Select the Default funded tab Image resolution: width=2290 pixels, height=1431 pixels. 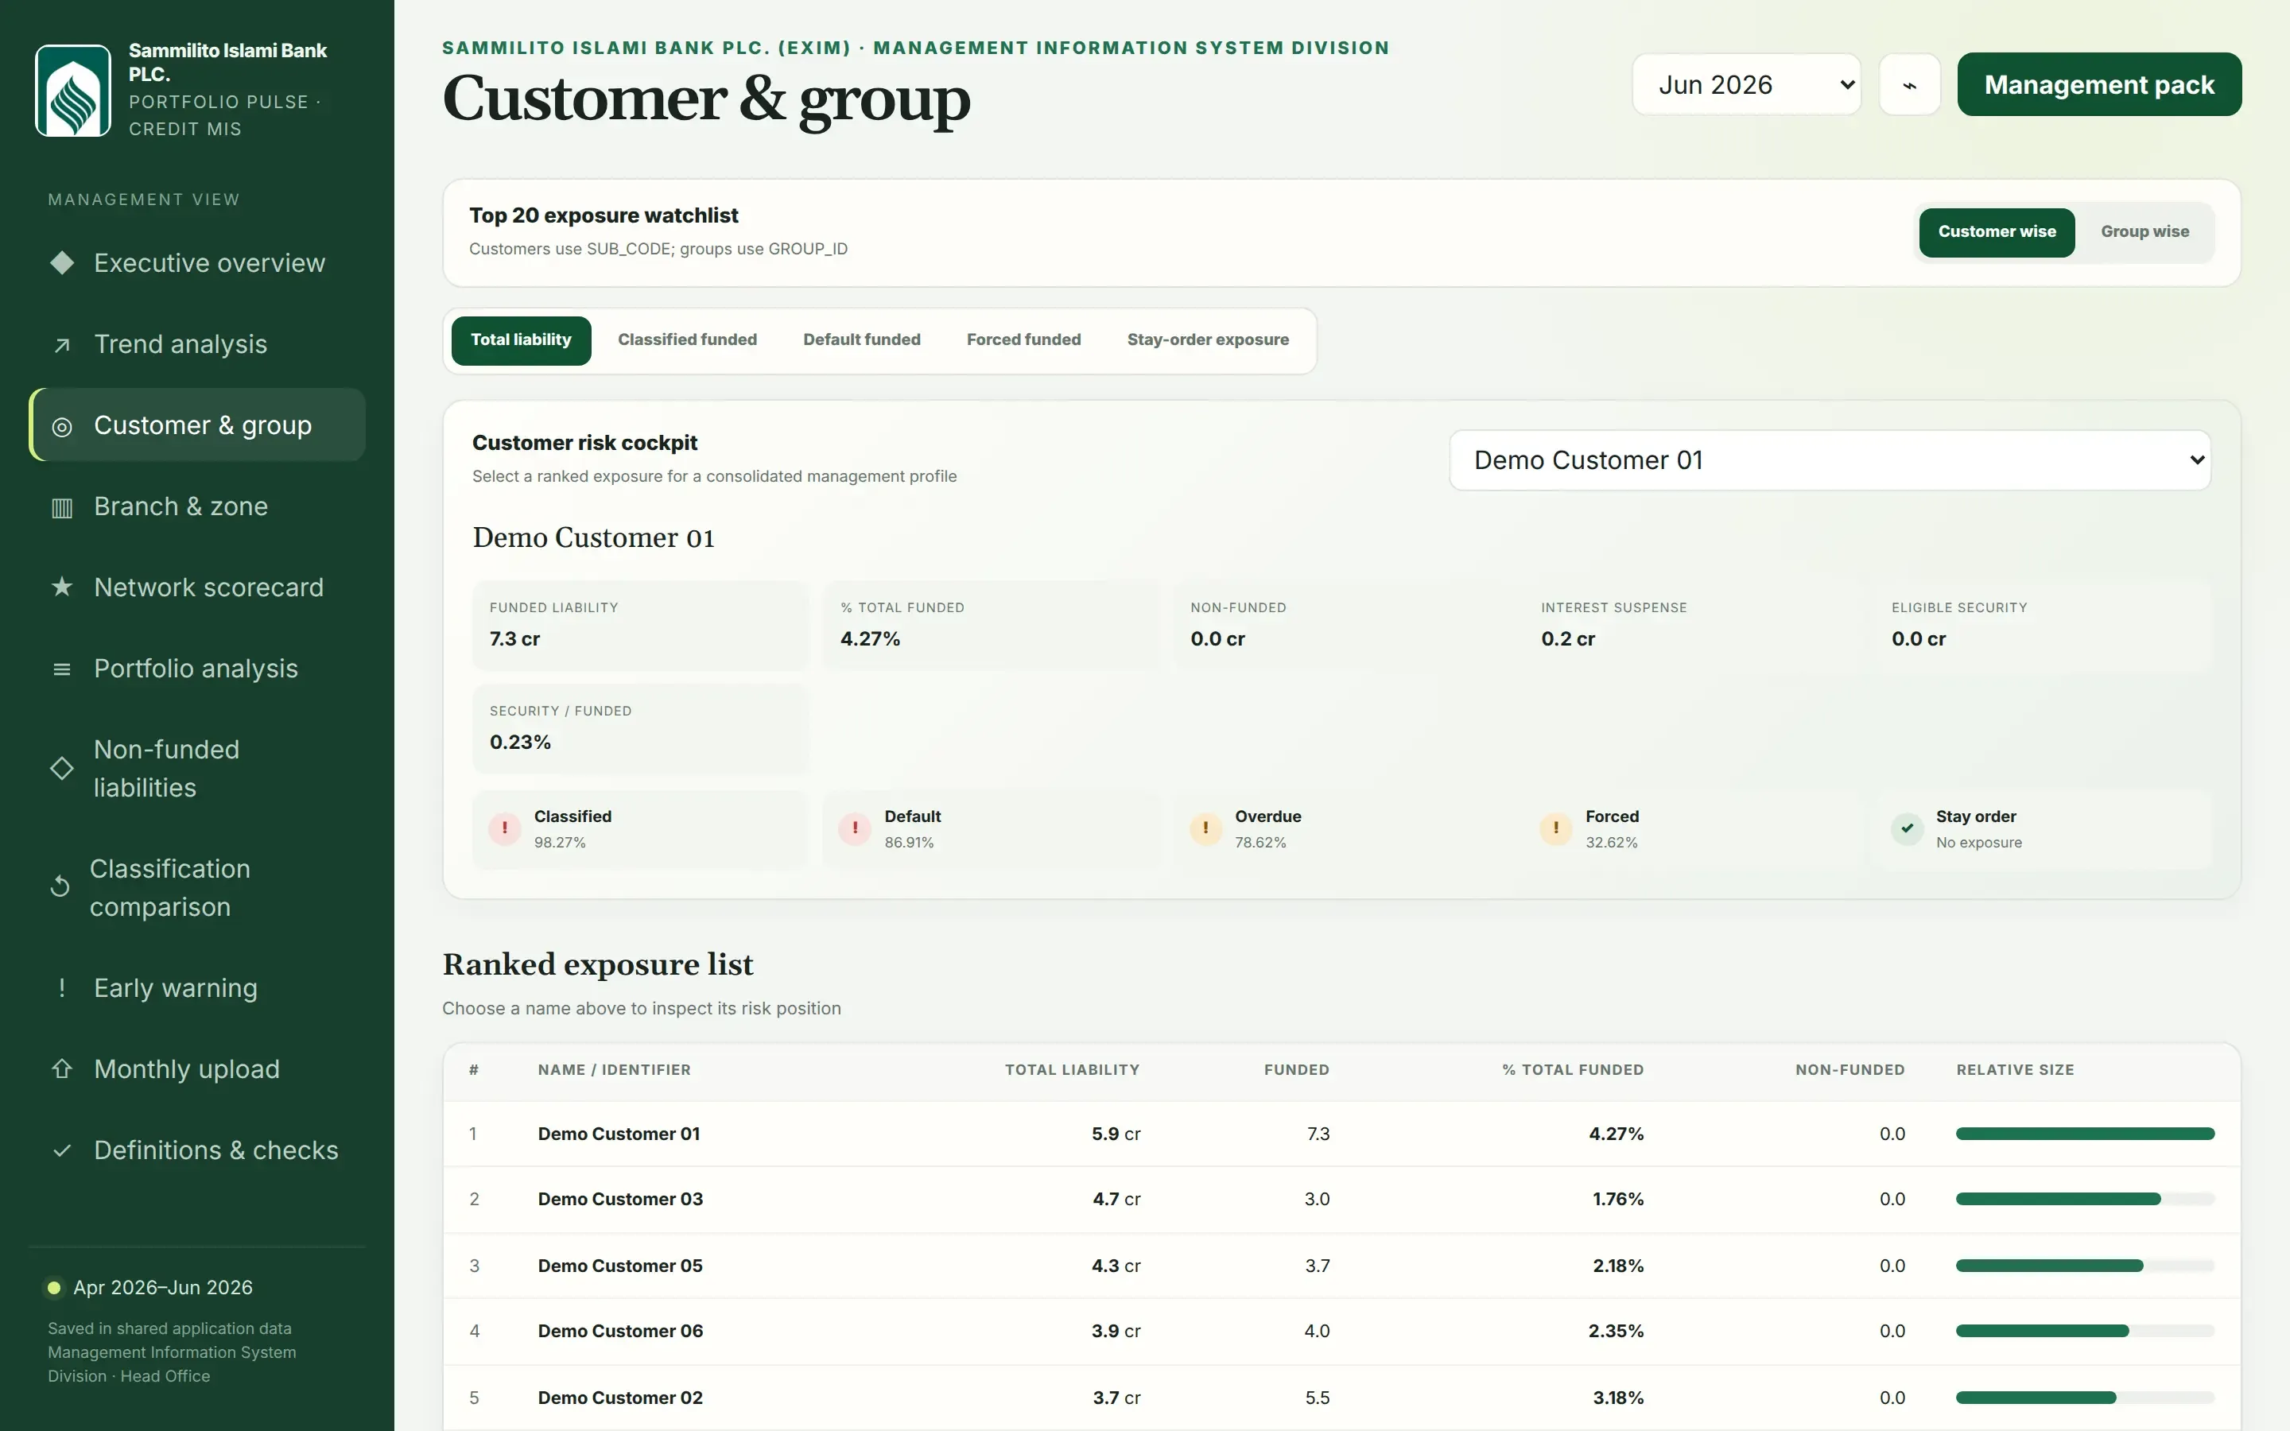coord(861,341)
